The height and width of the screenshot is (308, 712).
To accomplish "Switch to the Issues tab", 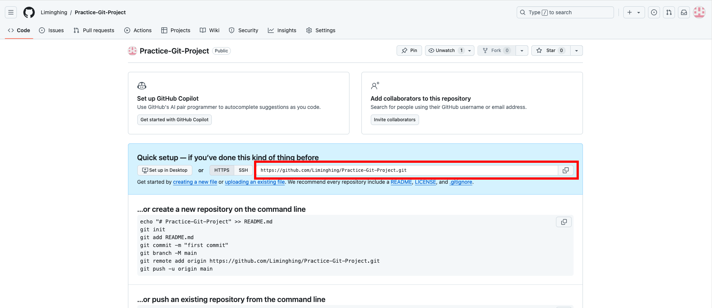I will [51, 30].
